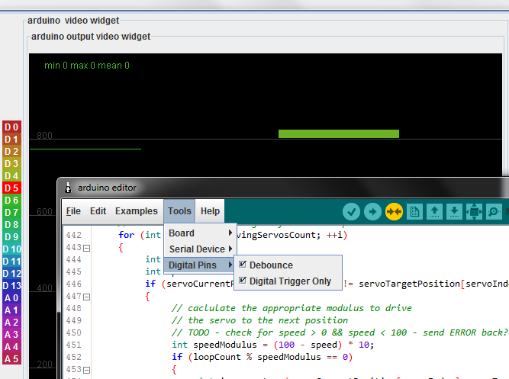The height and width of the screenshot is (379, 509).
Task: Expand the Board submenu
Action: pos(200,233)
